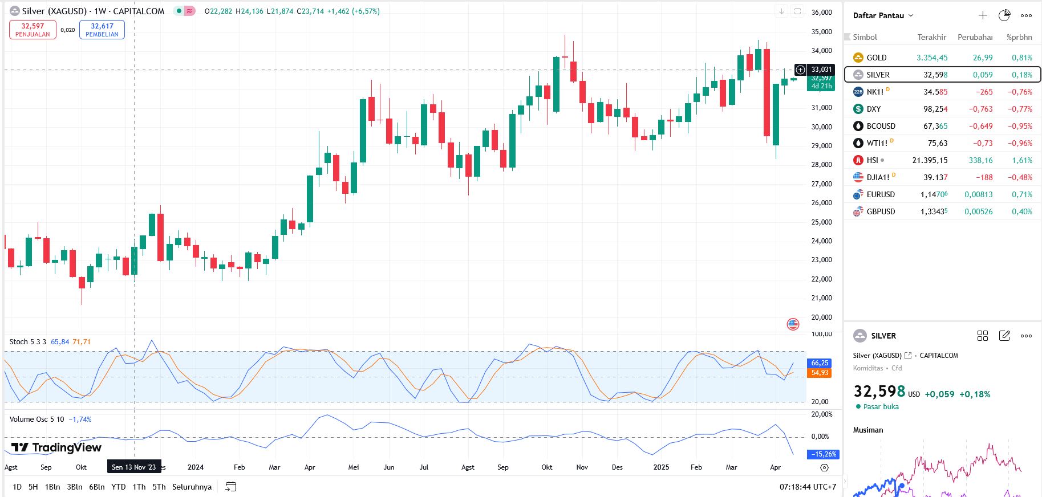Open the watchlist pie chart view icon

pos(1004,15)
